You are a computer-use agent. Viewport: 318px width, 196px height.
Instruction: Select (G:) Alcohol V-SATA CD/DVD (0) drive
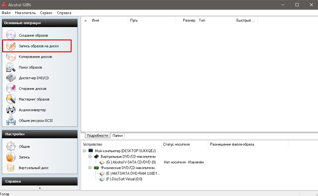tap(131, 162)
